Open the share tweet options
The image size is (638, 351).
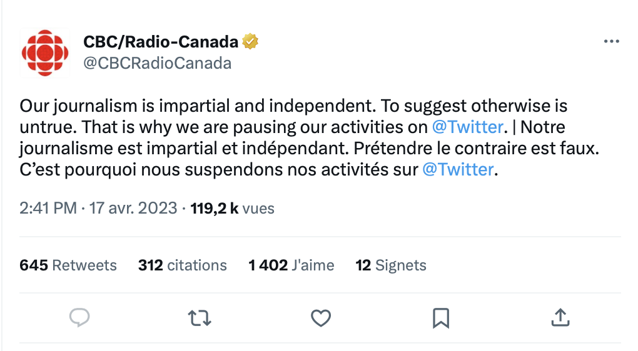[559, 318]
